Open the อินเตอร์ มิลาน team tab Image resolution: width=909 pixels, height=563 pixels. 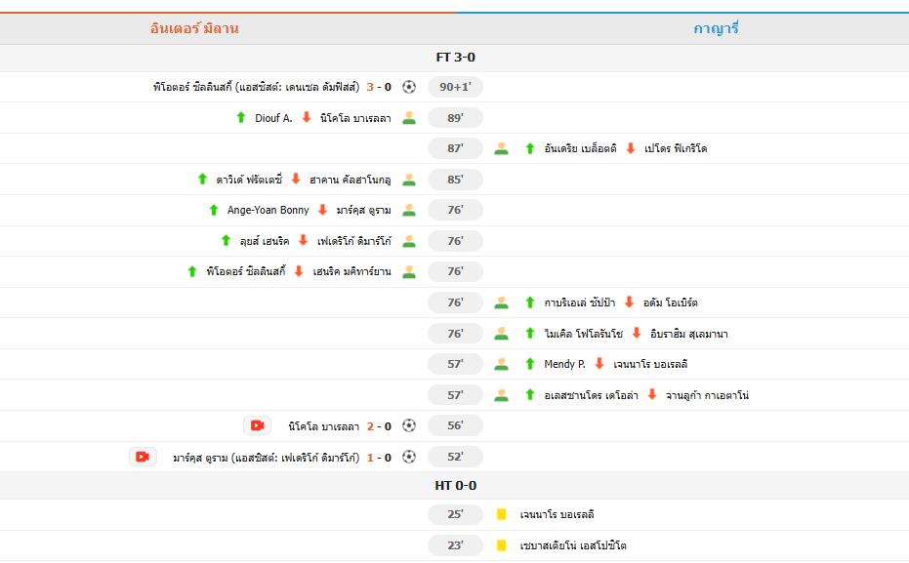[194, 28]
